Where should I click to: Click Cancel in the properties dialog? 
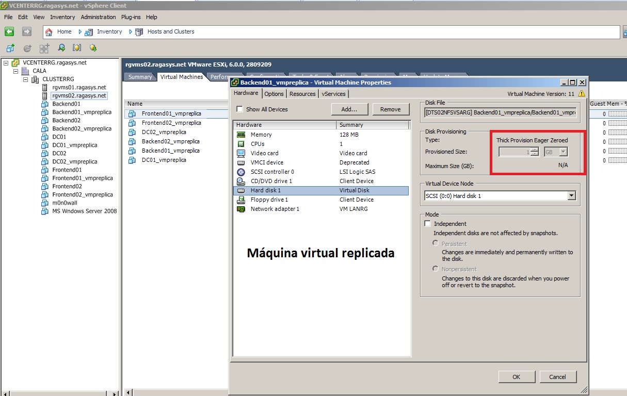pos(557,377)
